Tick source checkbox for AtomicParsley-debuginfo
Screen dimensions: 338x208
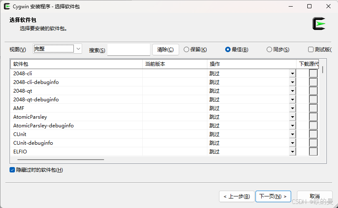pos(313,125)
